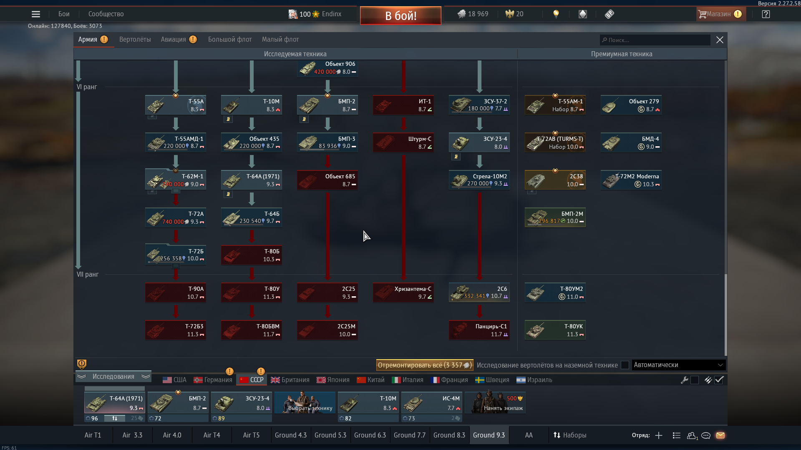The image size is (801, 450).
Task: Click the lightbulb hints icon
Action: click(556, 14)
